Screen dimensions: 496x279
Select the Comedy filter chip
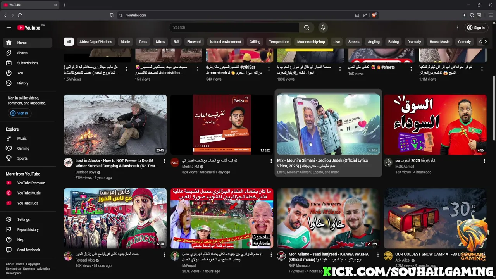(464, 42)
